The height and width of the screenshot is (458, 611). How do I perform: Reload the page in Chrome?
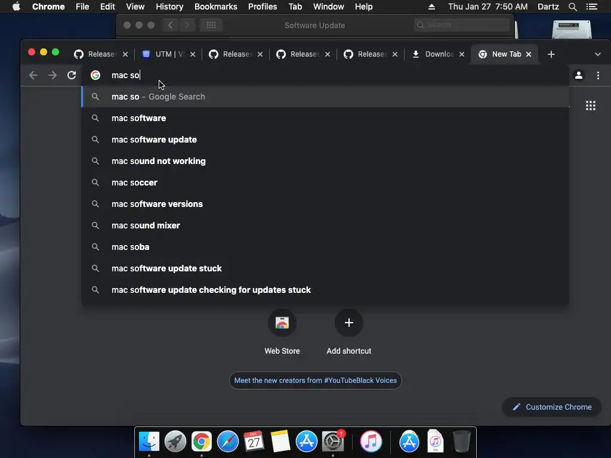[x=72, y=75]
